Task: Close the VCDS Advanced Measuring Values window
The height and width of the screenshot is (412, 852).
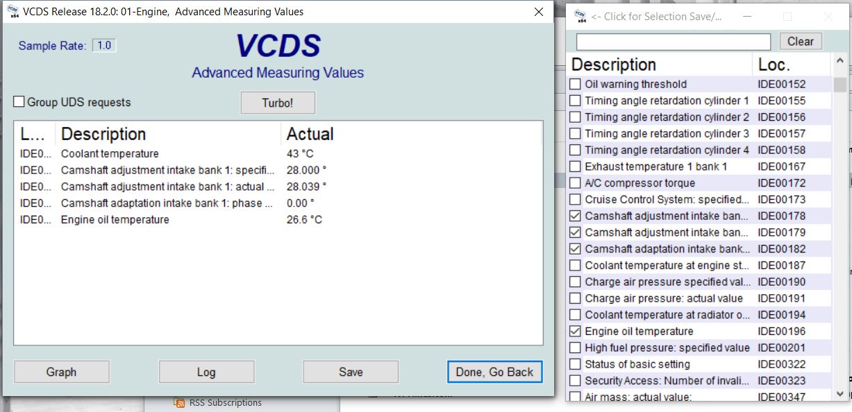Action: point(539,12)
